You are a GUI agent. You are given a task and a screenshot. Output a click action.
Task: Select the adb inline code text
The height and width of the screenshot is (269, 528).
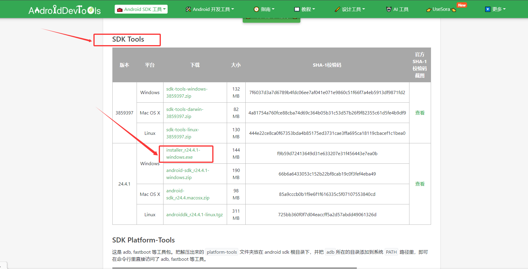click(x=330, y=252)
